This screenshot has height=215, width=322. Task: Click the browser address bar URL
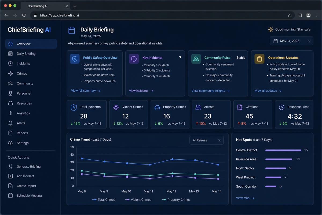pos(60,15)
